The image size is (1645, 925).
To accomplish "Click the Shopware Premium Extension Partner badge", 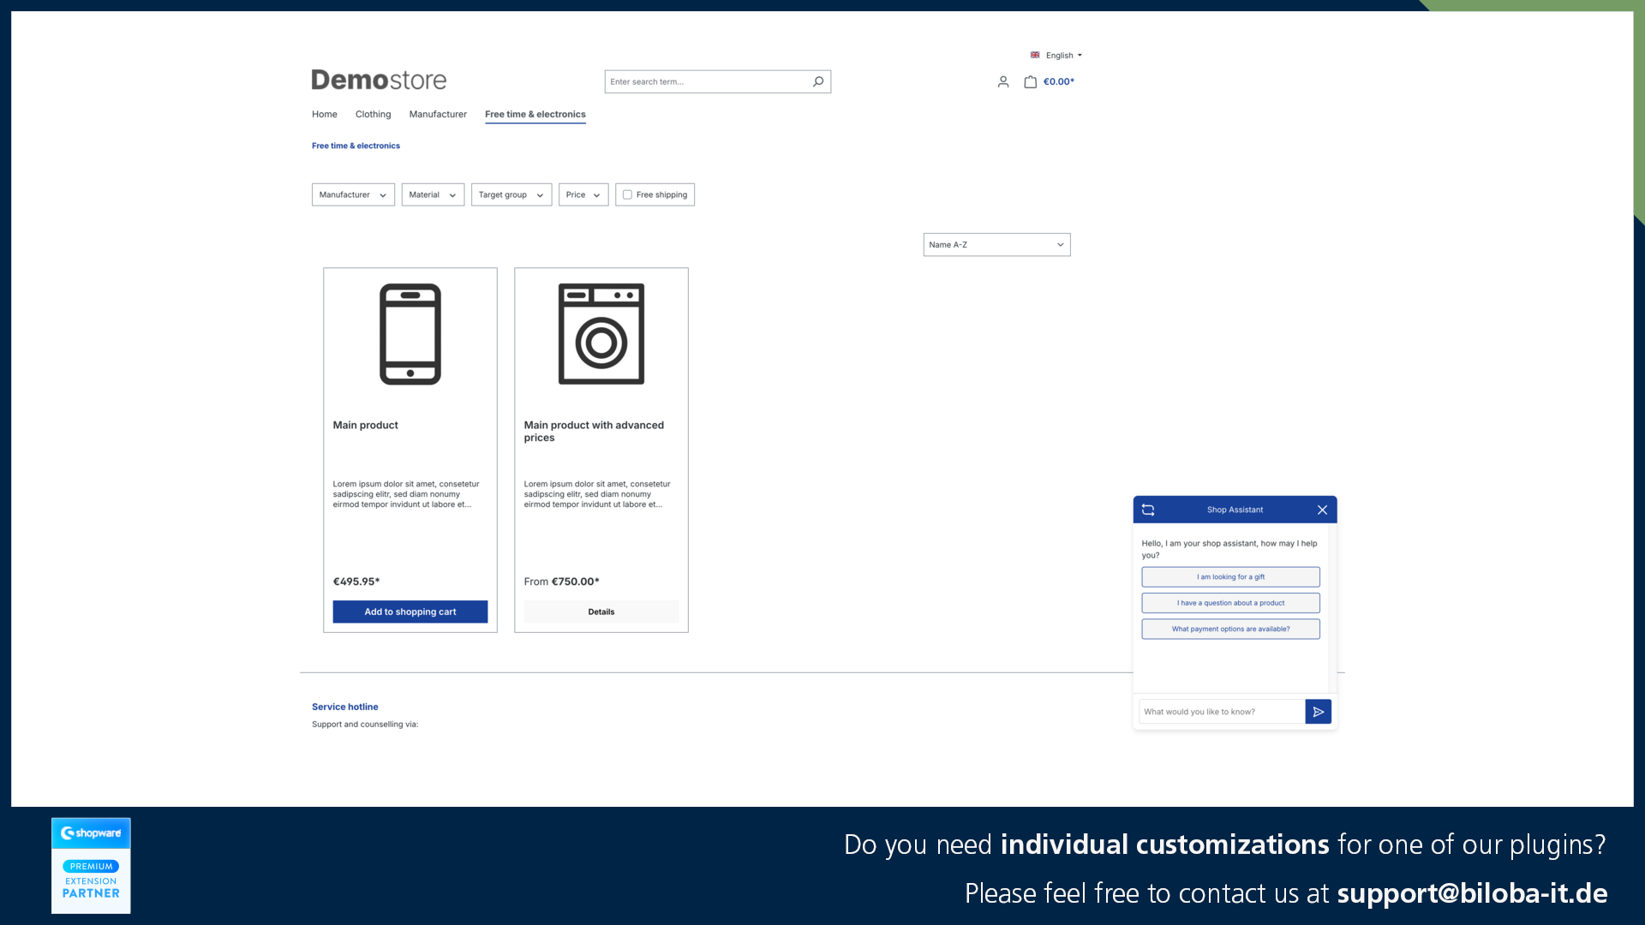I will pos(91,865).
